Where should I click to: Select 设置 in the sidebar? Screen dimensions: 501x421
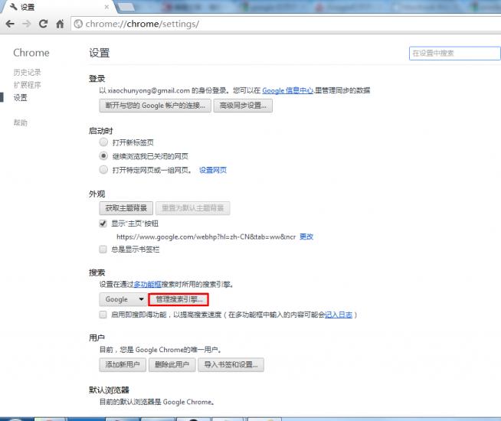point(21,98)
